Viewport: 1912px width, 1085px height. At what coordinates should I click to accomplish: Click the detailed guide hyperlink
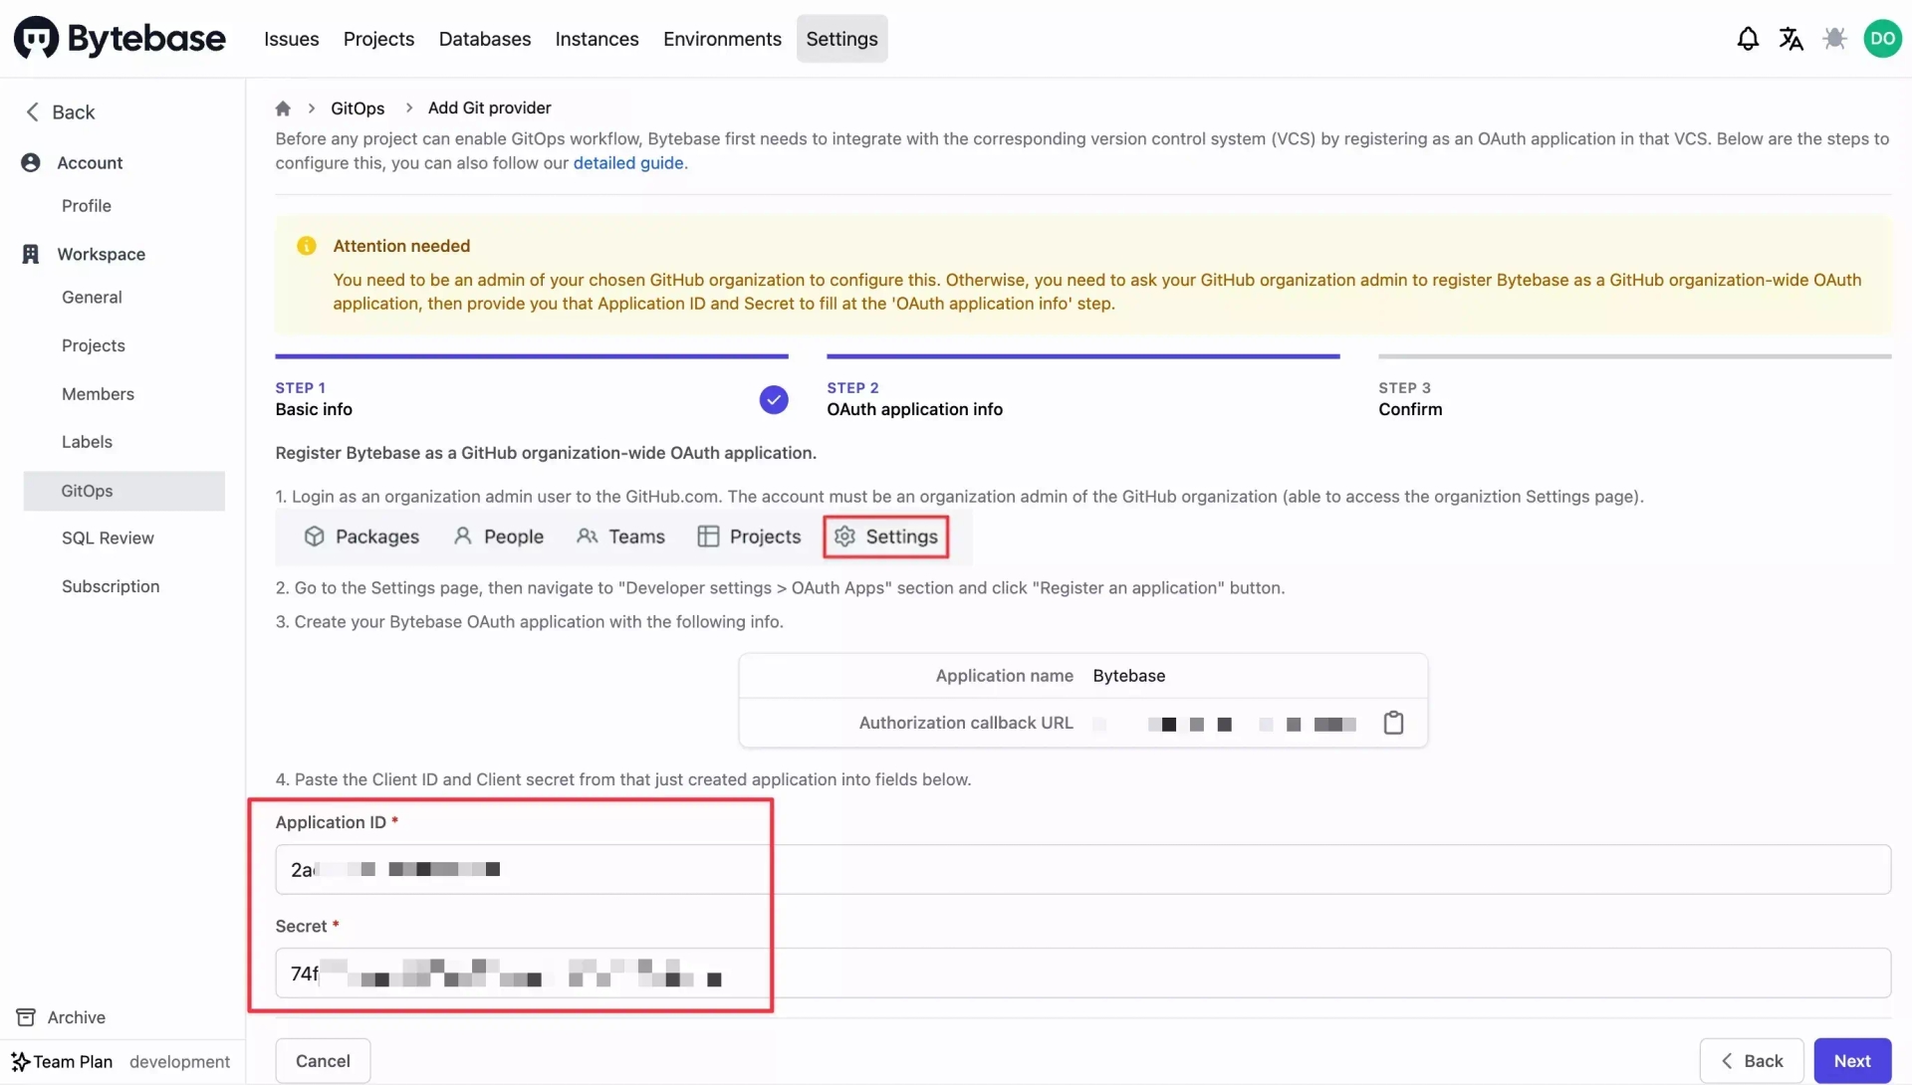pyautogui.click(x=627, y=162)
